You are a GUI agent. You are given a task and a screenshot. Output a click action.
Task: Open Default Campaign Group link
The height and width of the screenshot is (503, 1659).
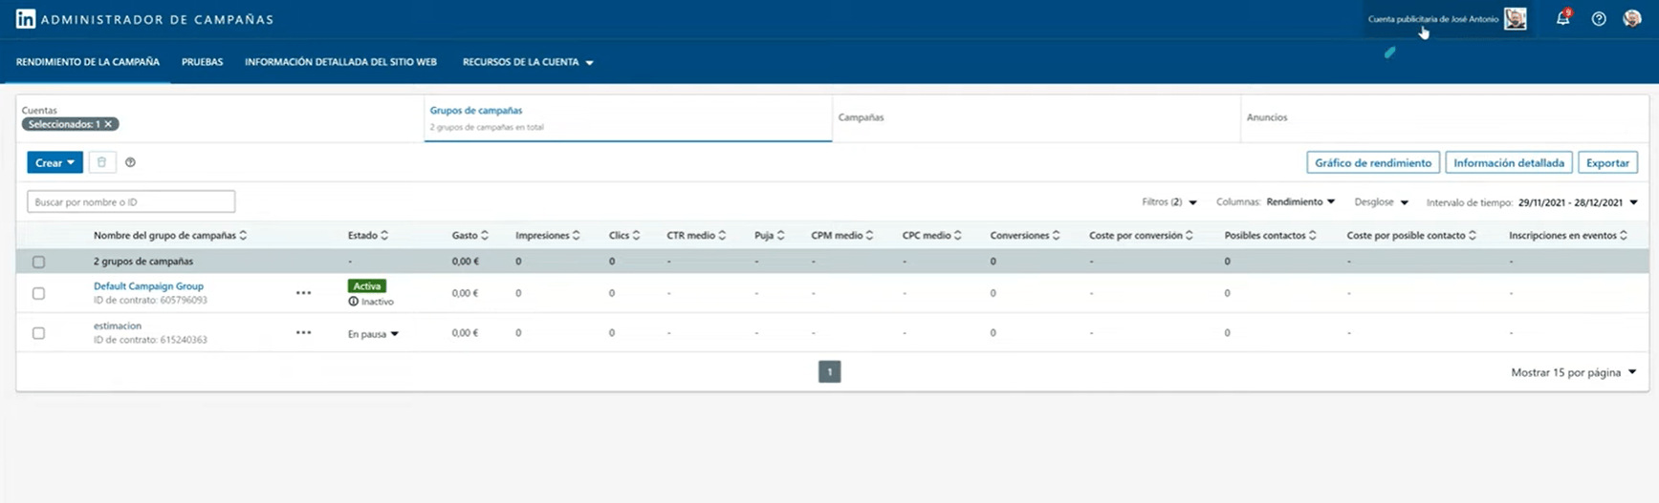click(148, 286)
